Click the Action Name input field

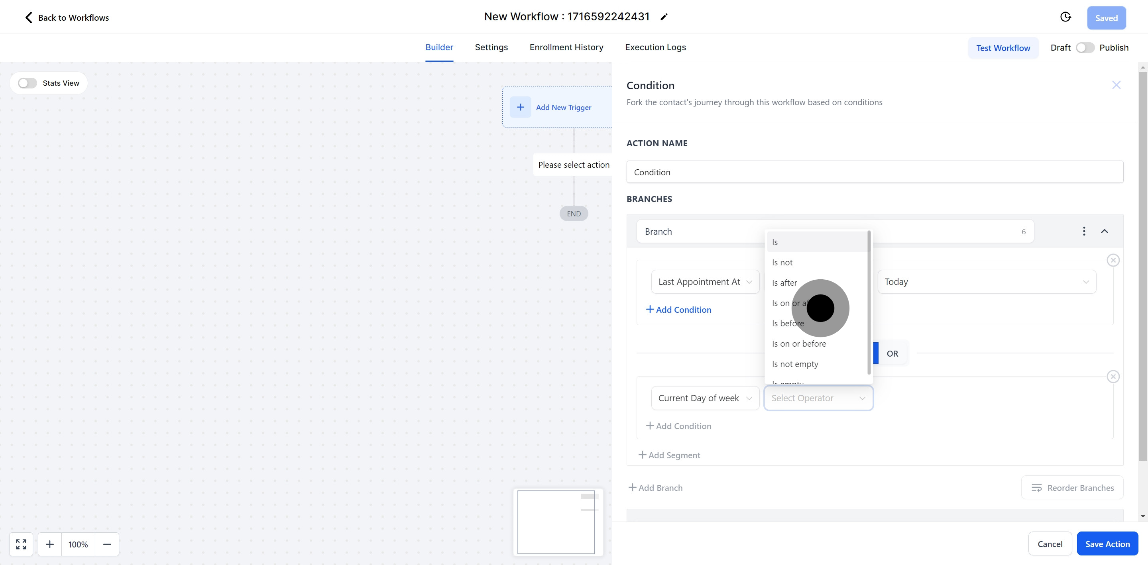(875, 172)
